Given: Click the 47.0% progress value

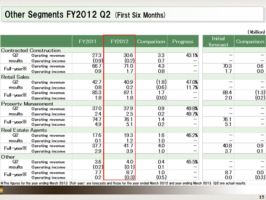Looking at the screenshot, I should [x=192, y=82].
